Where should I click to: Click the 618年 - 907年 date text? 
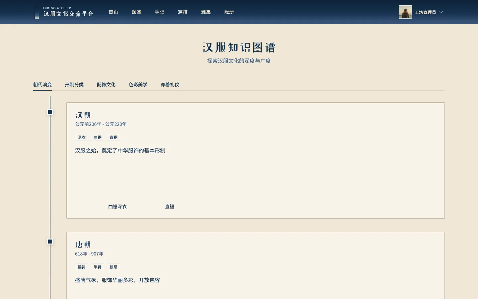89,254
